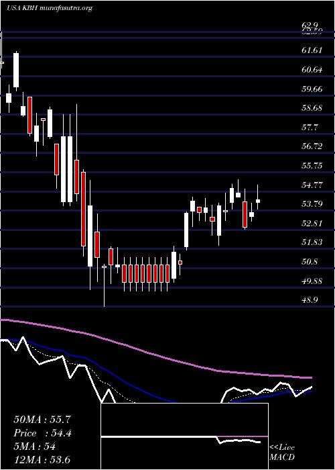Click the 'Price : 54.4' readout
This screenshot has width=335, height=470.
point(42,433)
